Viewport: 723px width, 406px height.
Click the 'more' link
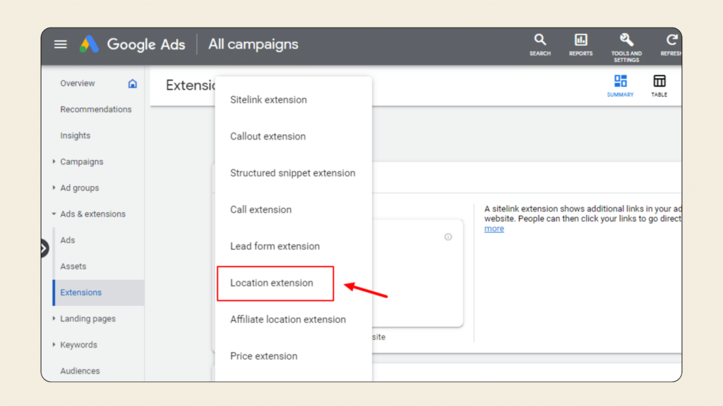click(x=494, y=229)
